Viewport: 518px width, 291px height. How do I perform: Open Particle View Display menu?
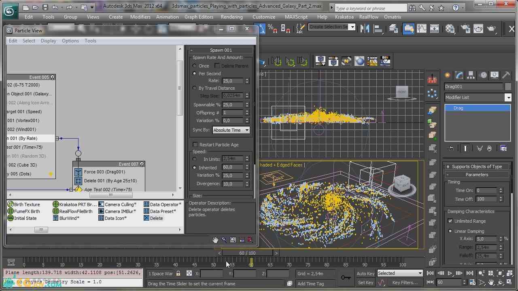pos(49,41)
